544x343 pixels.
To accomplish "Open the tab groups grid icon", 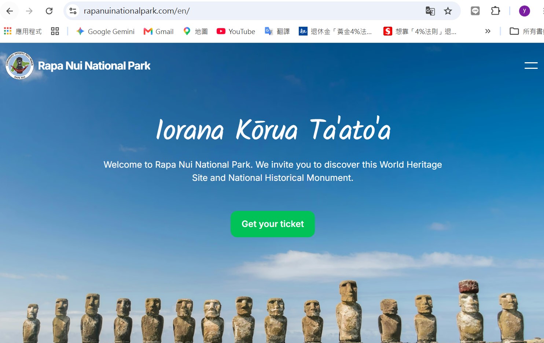I will [x=55, y=31].
